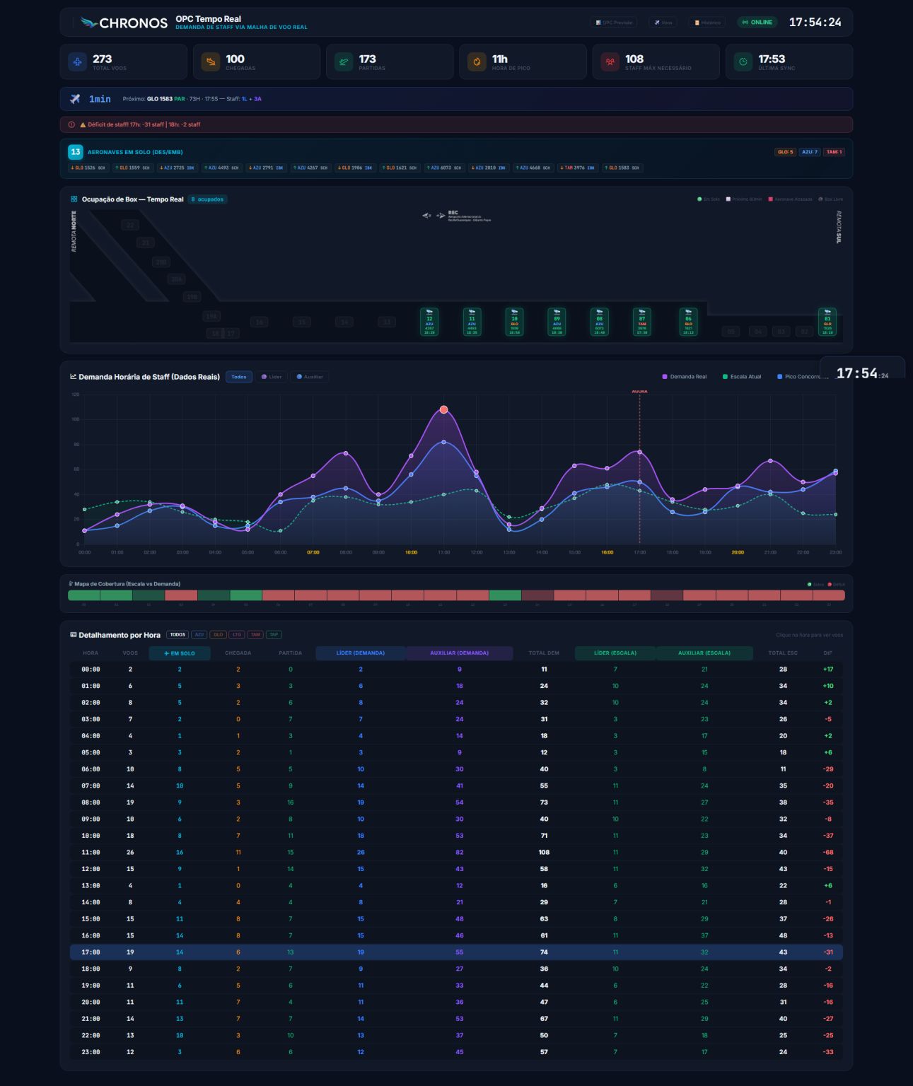
Task: Toggle Escala Atual legend series
Action: 742,377
